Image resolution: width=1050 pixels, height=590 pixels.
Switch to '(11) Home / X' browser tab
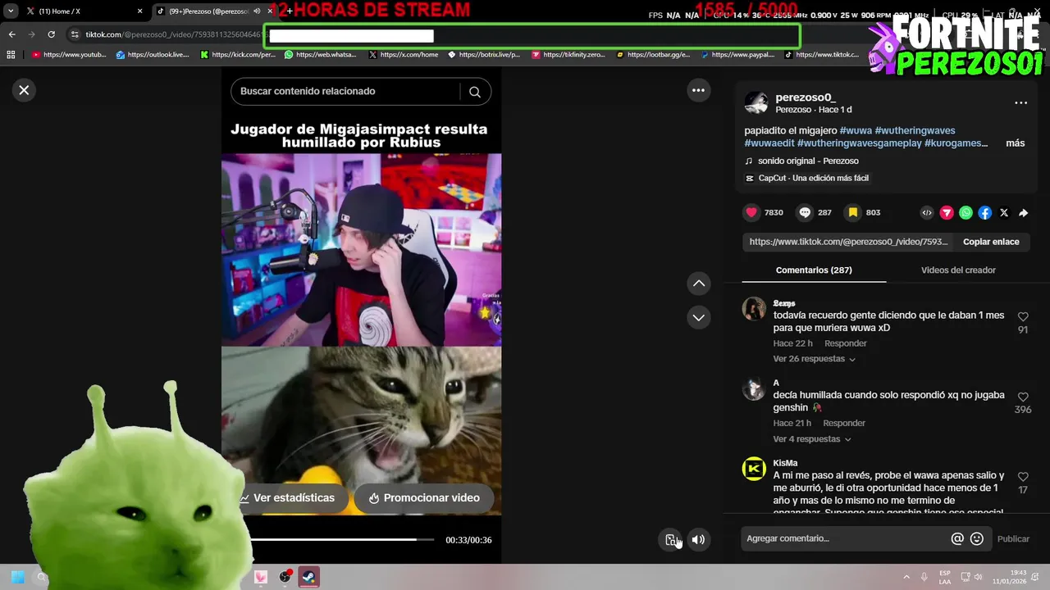(x=72, y=11)
